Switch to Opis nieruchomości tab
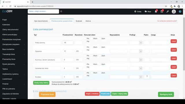 pos(41,21)
